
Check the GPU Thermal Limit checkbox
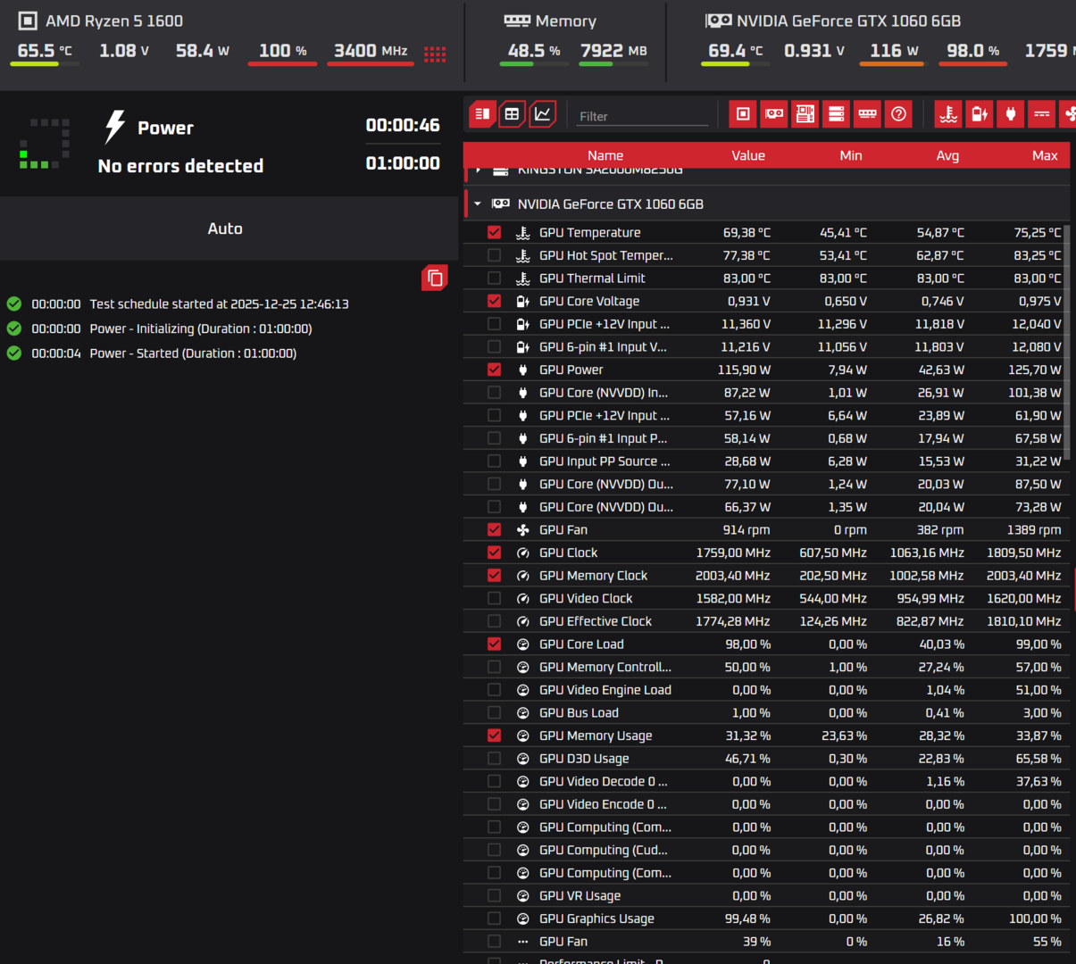494,278
